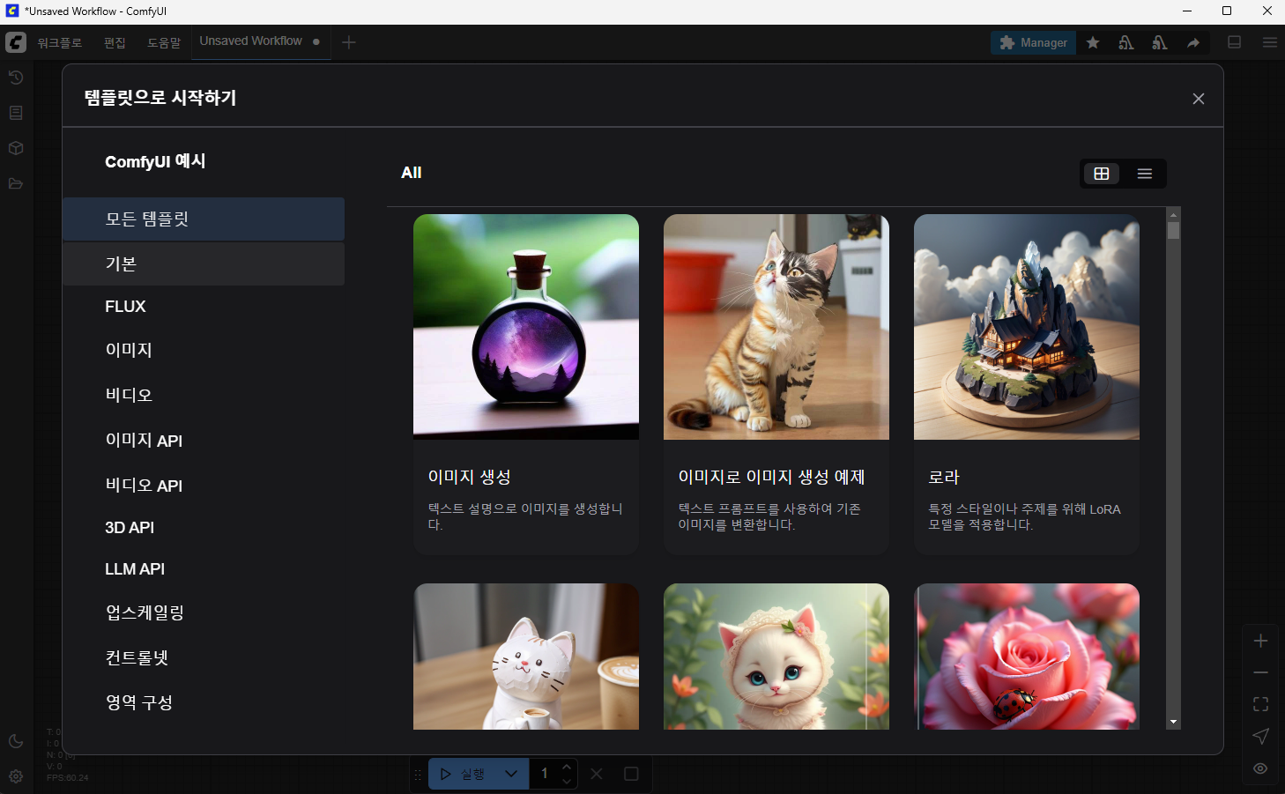This screenshot has width=1285, height=794.
Task: Expand the 실행 run options dropdown
Action: click(x=511, y=774)
